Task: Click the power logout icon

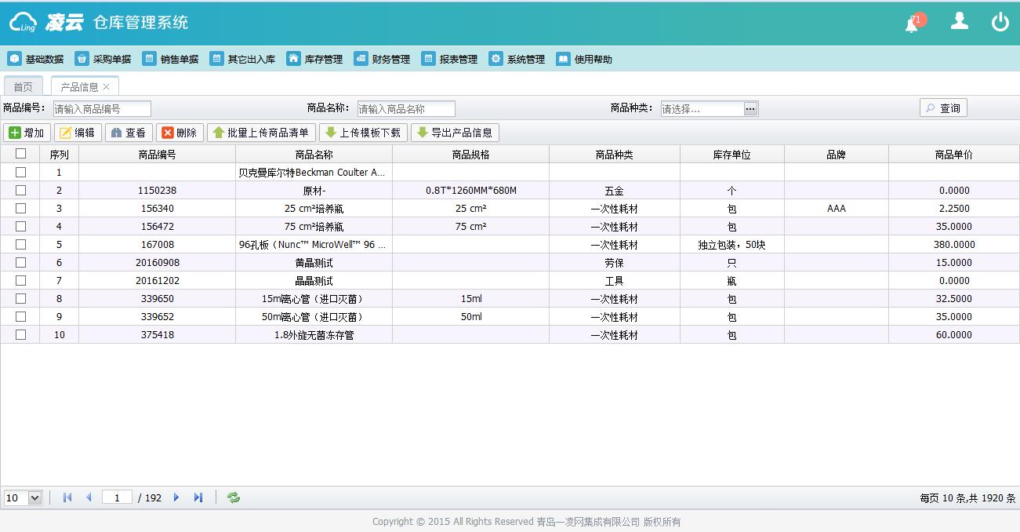Action: pyautogui.click(x=1000, y=22)
